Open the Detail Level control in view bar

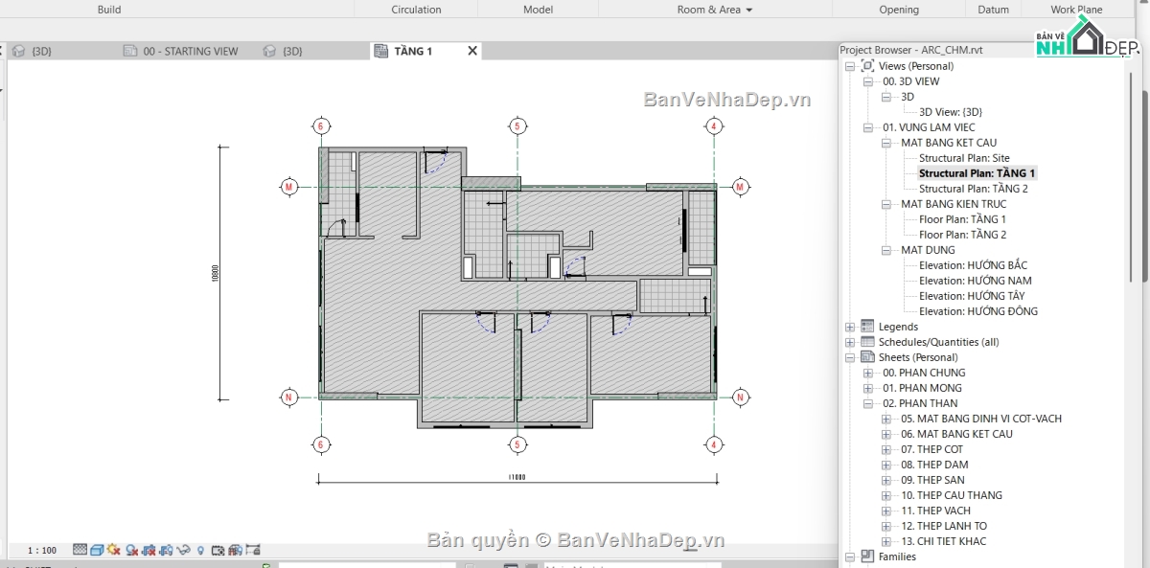tap(80, 550)
